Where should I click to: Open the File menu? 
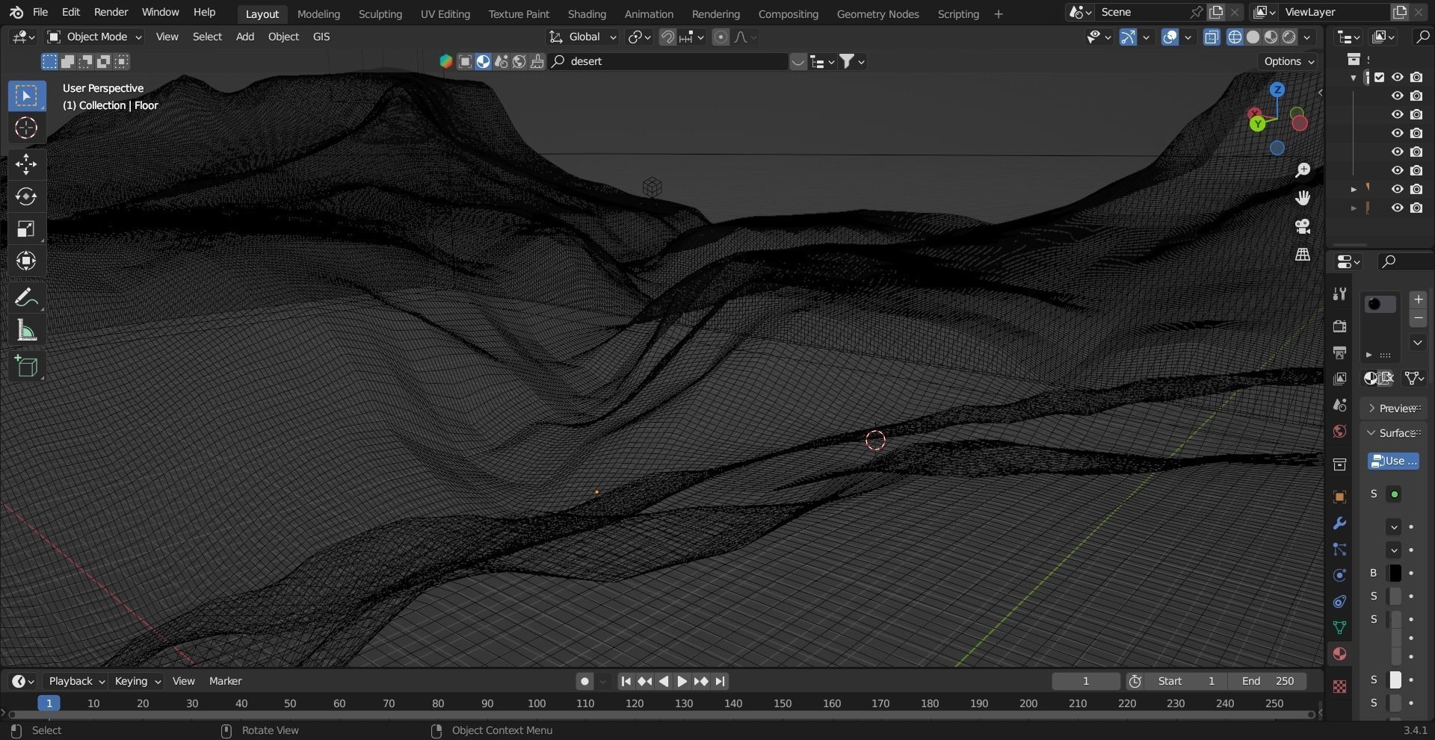coord(40,13)
